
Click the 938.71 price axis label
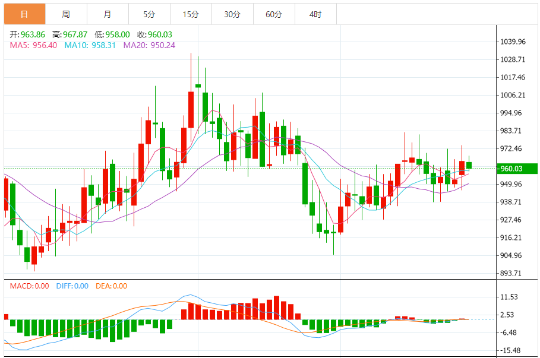511,202
